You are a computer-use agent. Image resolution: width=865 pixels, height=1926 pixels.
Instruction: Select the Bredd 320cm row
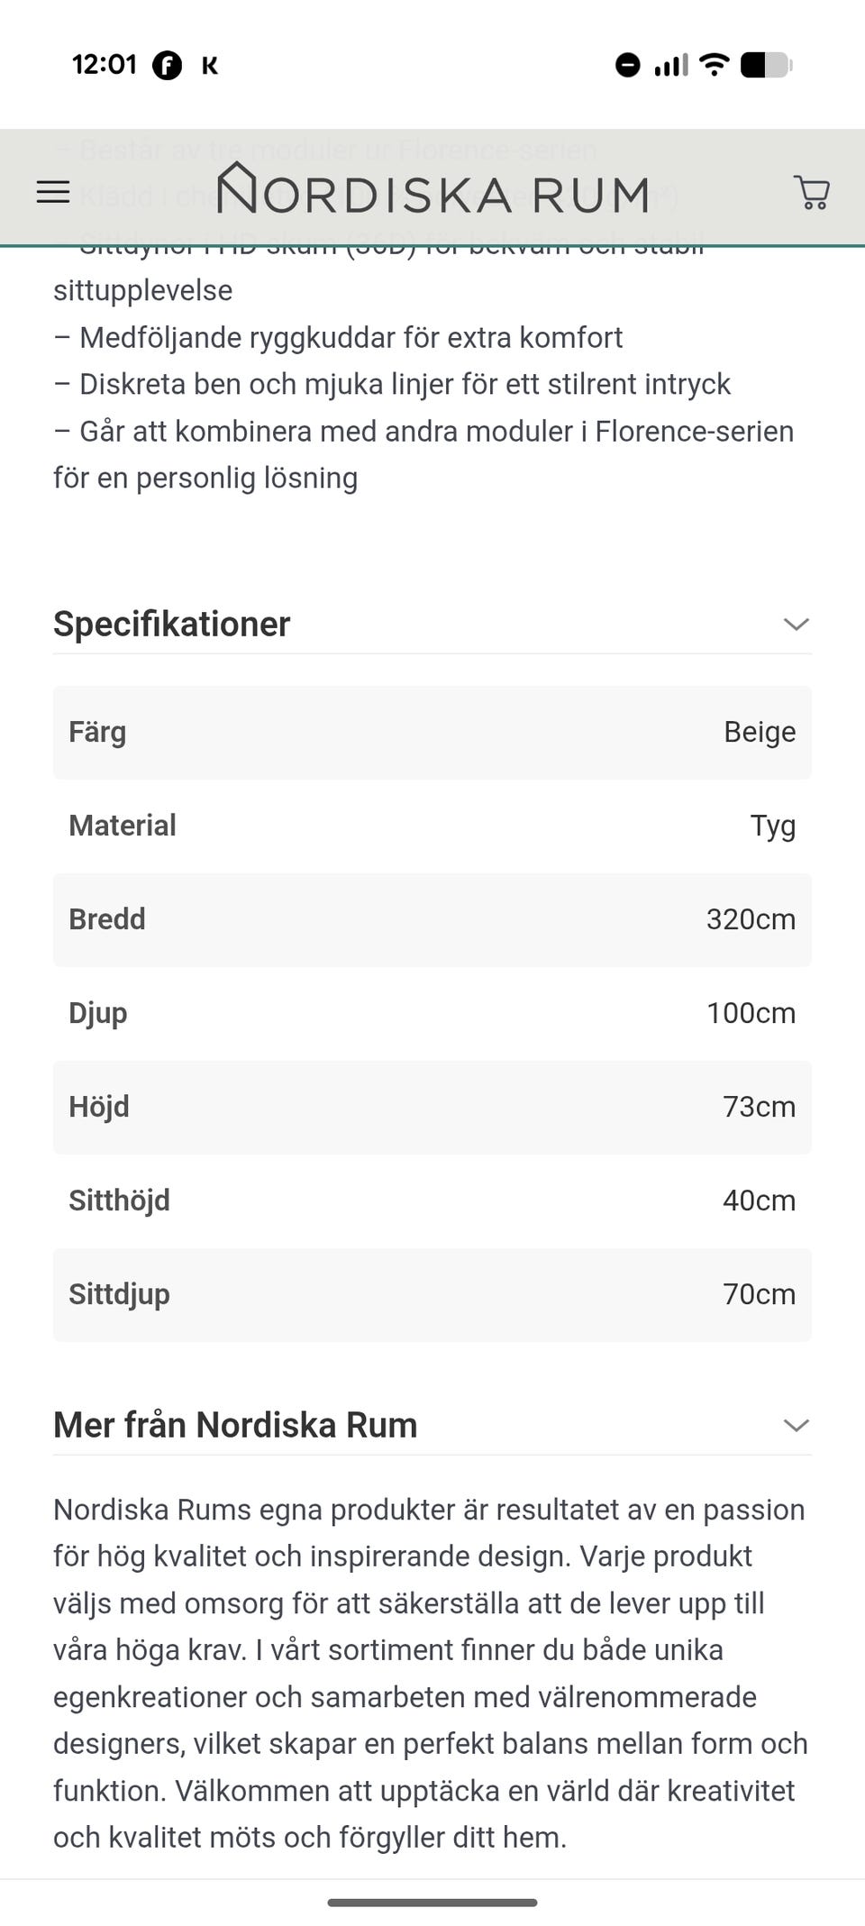click(432, 919)
